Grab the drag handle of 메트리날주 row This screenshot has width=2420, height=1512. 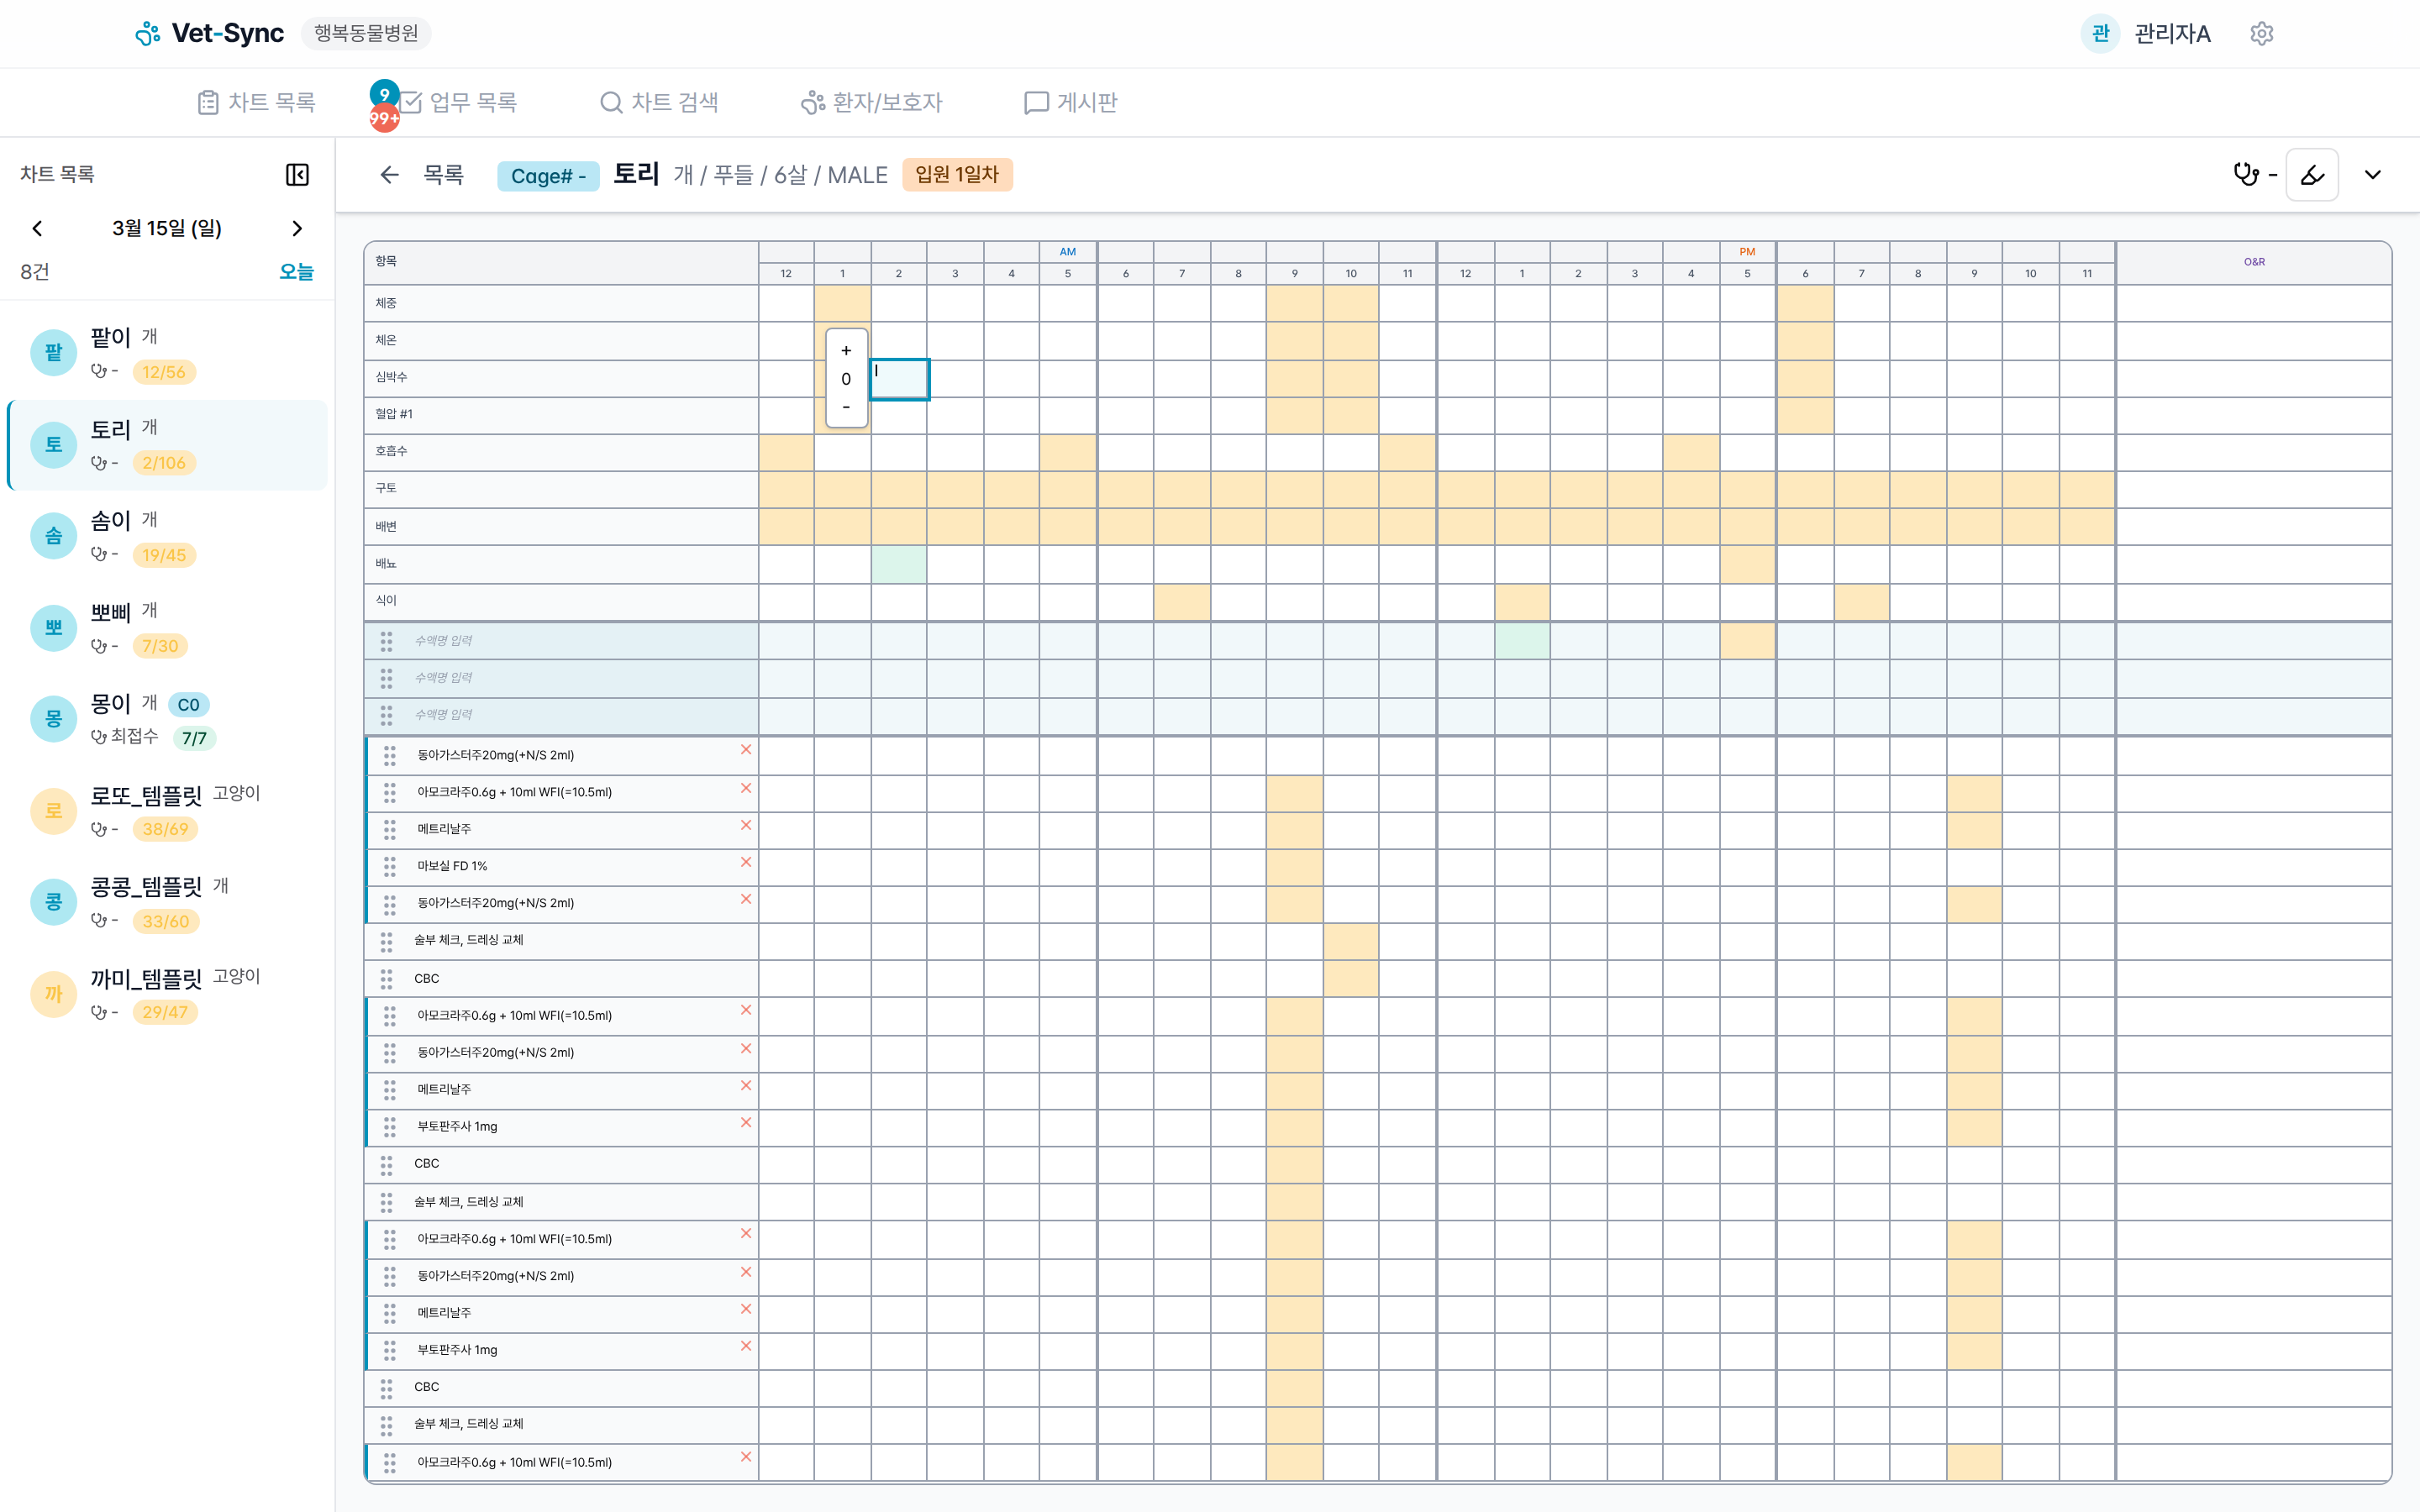390,829
